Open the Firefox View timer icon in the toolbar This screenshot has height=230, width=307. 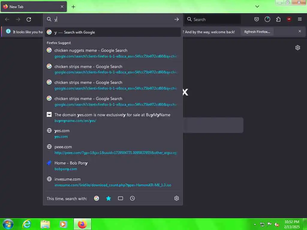(x=267, y=19)
